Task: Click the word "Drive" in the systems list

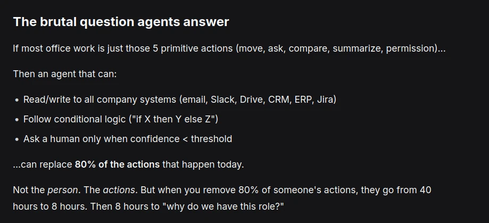Action: coord(251,100)
